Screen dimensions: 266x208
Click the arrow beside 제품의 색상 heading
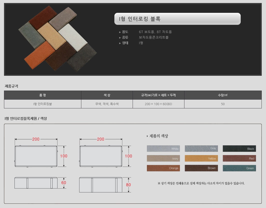tap(147, 136)
